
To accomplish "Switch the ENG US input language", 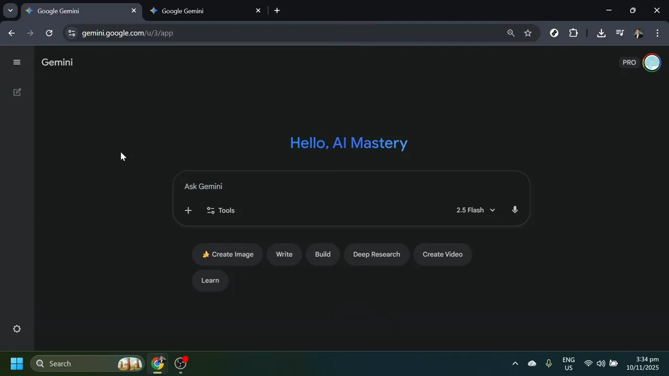I will click(569, 363).
